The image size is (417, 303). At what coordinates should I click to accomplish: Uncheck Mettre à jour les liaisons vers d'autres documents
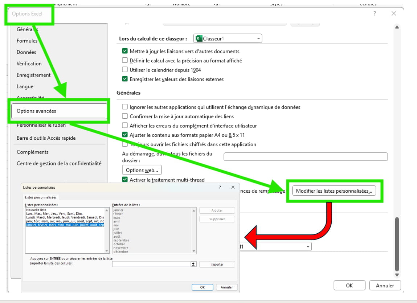tap(125, 51)
